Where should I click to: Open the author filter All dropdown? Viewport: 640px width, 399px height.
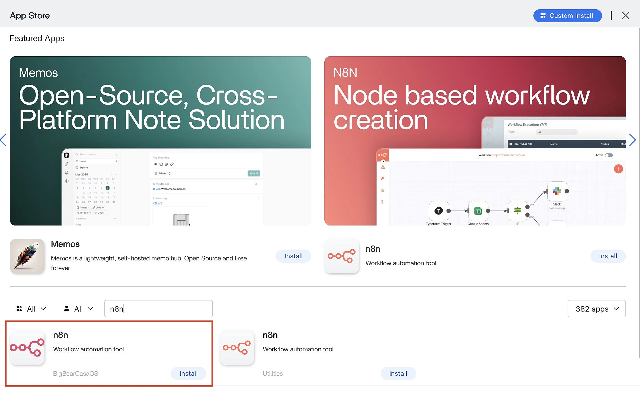(x=79, y=309)
